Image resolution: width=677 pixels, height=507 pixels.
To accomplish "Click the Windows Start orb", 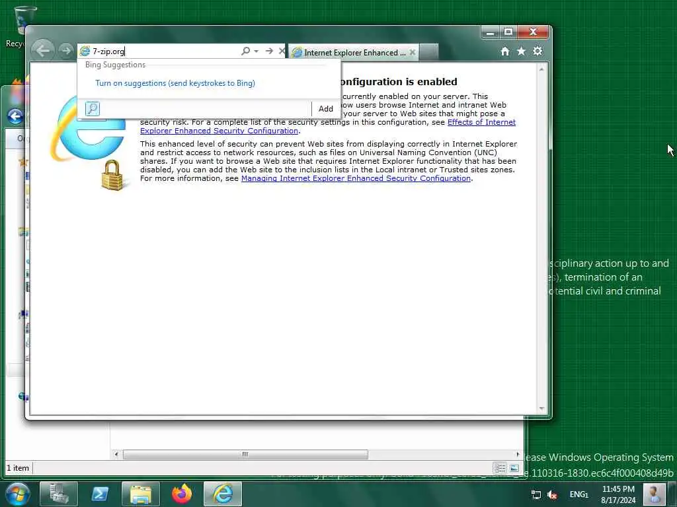I will click(x=17, y=494).
